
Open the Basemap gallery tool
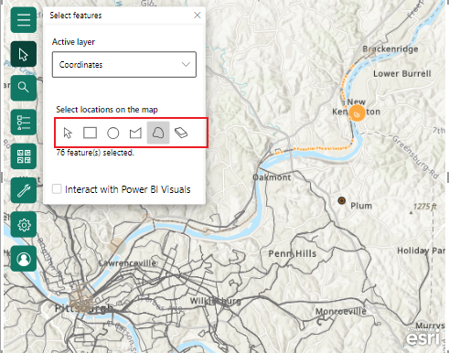[x=24, y=156]
